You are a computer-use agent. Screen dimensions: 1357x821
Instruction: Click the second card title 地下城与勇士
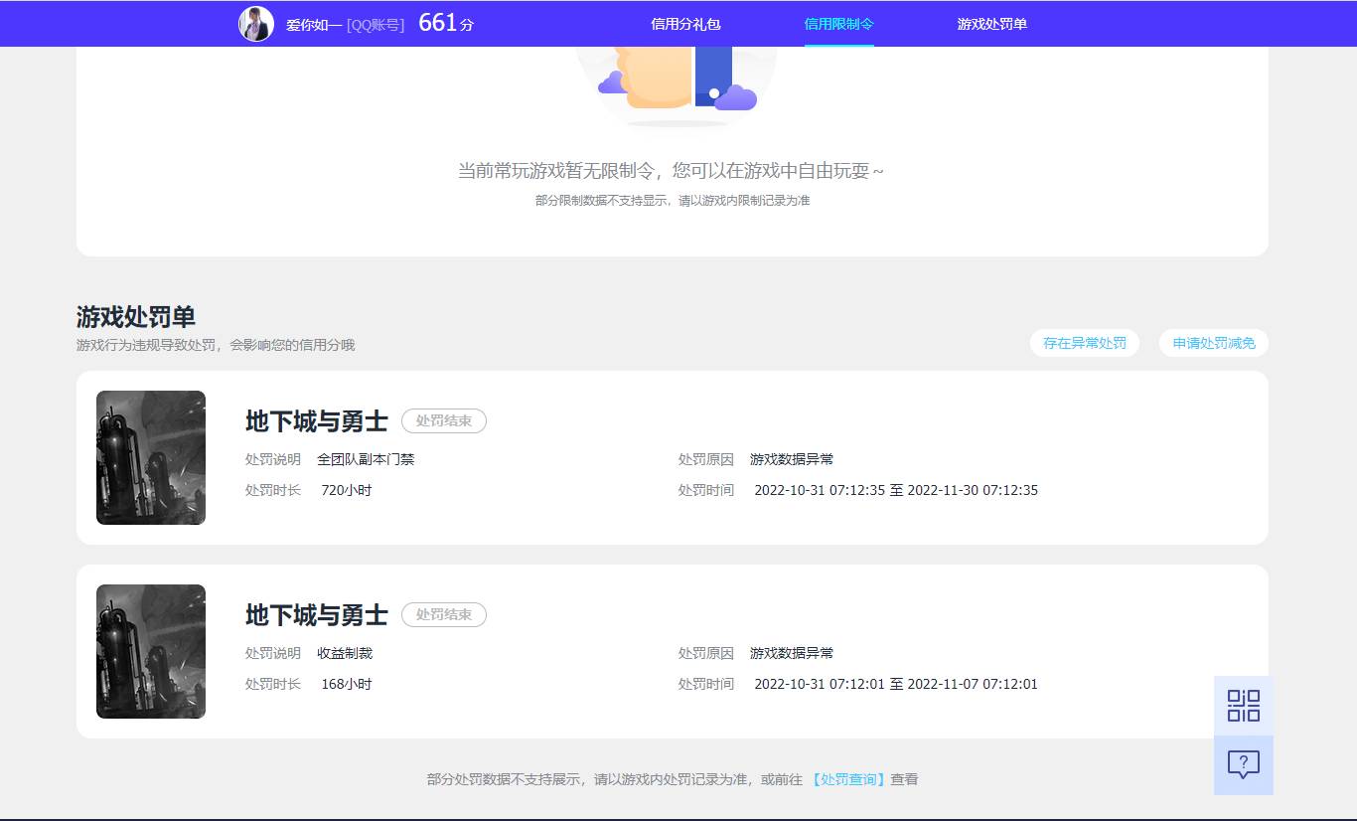tap(316, 614)
